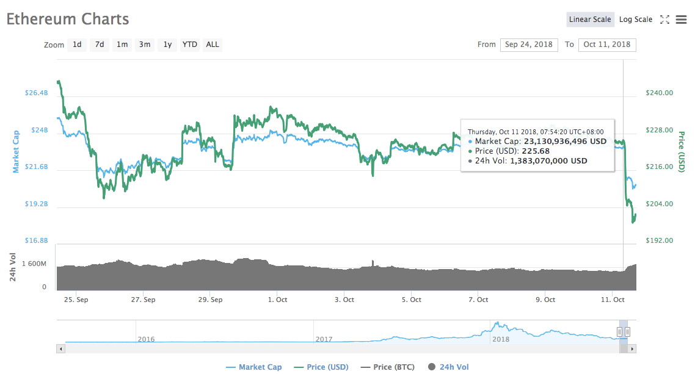The height and width of the screenshot is (374, 695).
Task: Click the 11. Oct date axis label
Action: [613, 300]
